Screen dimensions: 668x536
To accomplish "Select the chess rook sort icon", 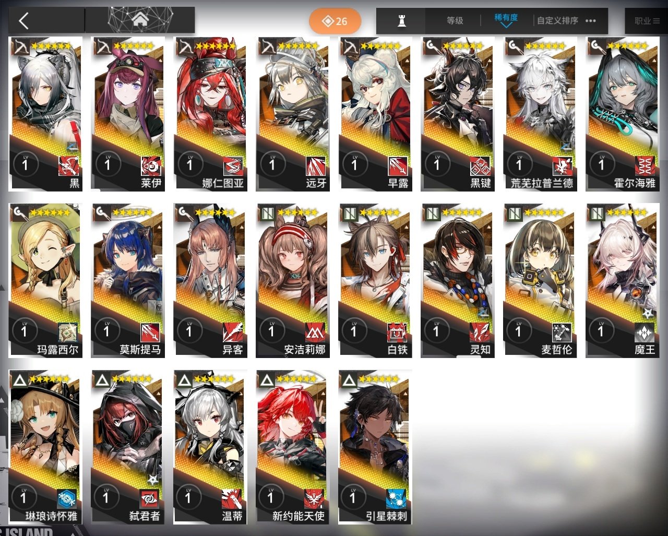I will pos(401,21).
